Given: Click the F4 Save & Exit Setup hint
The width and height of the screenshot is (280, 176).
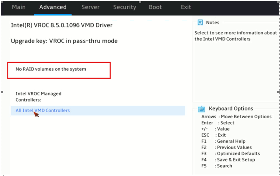Looking at the screenshot, I should pos(228,160).
